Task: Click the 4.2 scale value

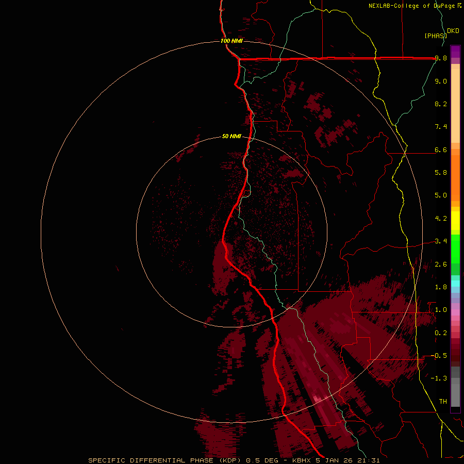Action: pyautogui.click(x=441, y=219)
